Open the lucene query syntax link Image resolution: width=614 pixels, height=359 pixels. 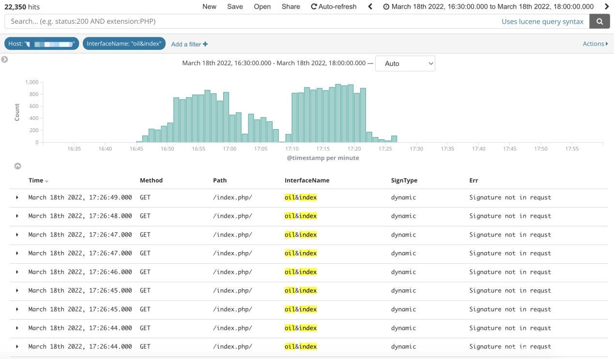pyautogui.click(x=542, y=21)
